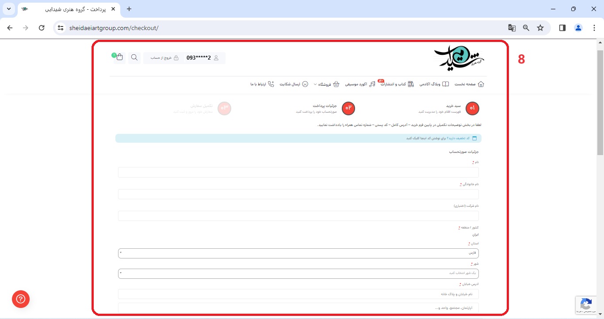Click خروج از حساب (logout) button

click(164, 58)
